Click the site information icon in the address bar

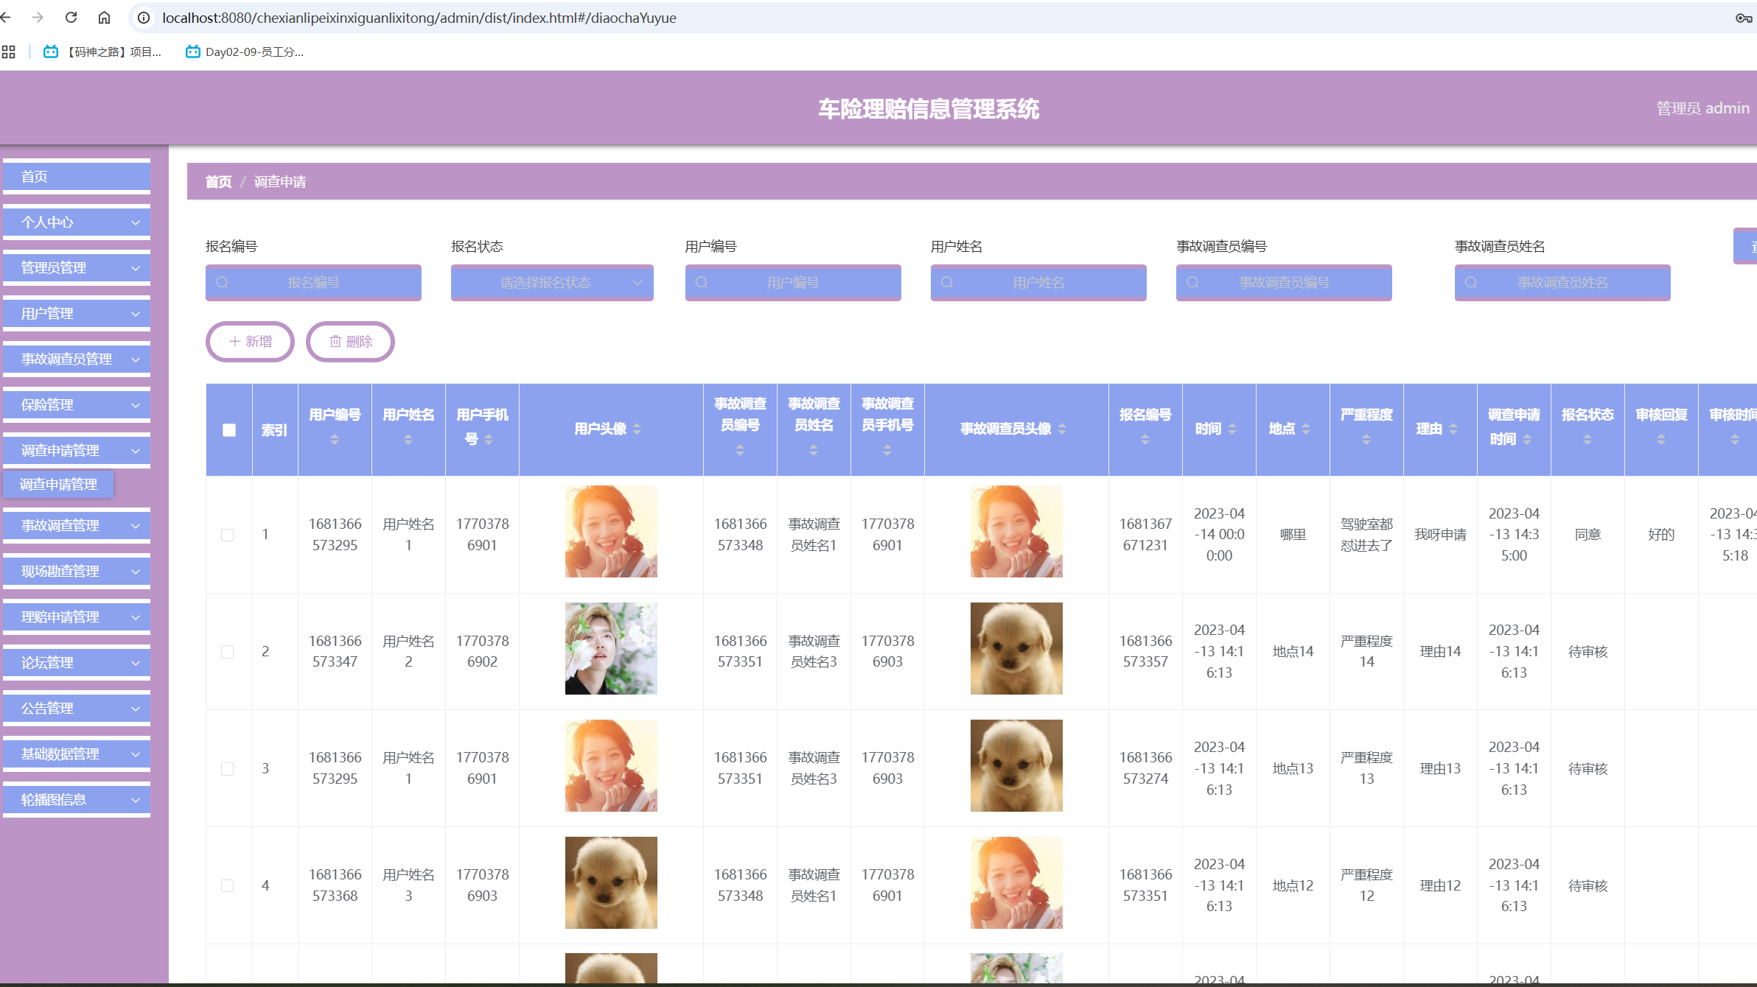tap(144, 18)
